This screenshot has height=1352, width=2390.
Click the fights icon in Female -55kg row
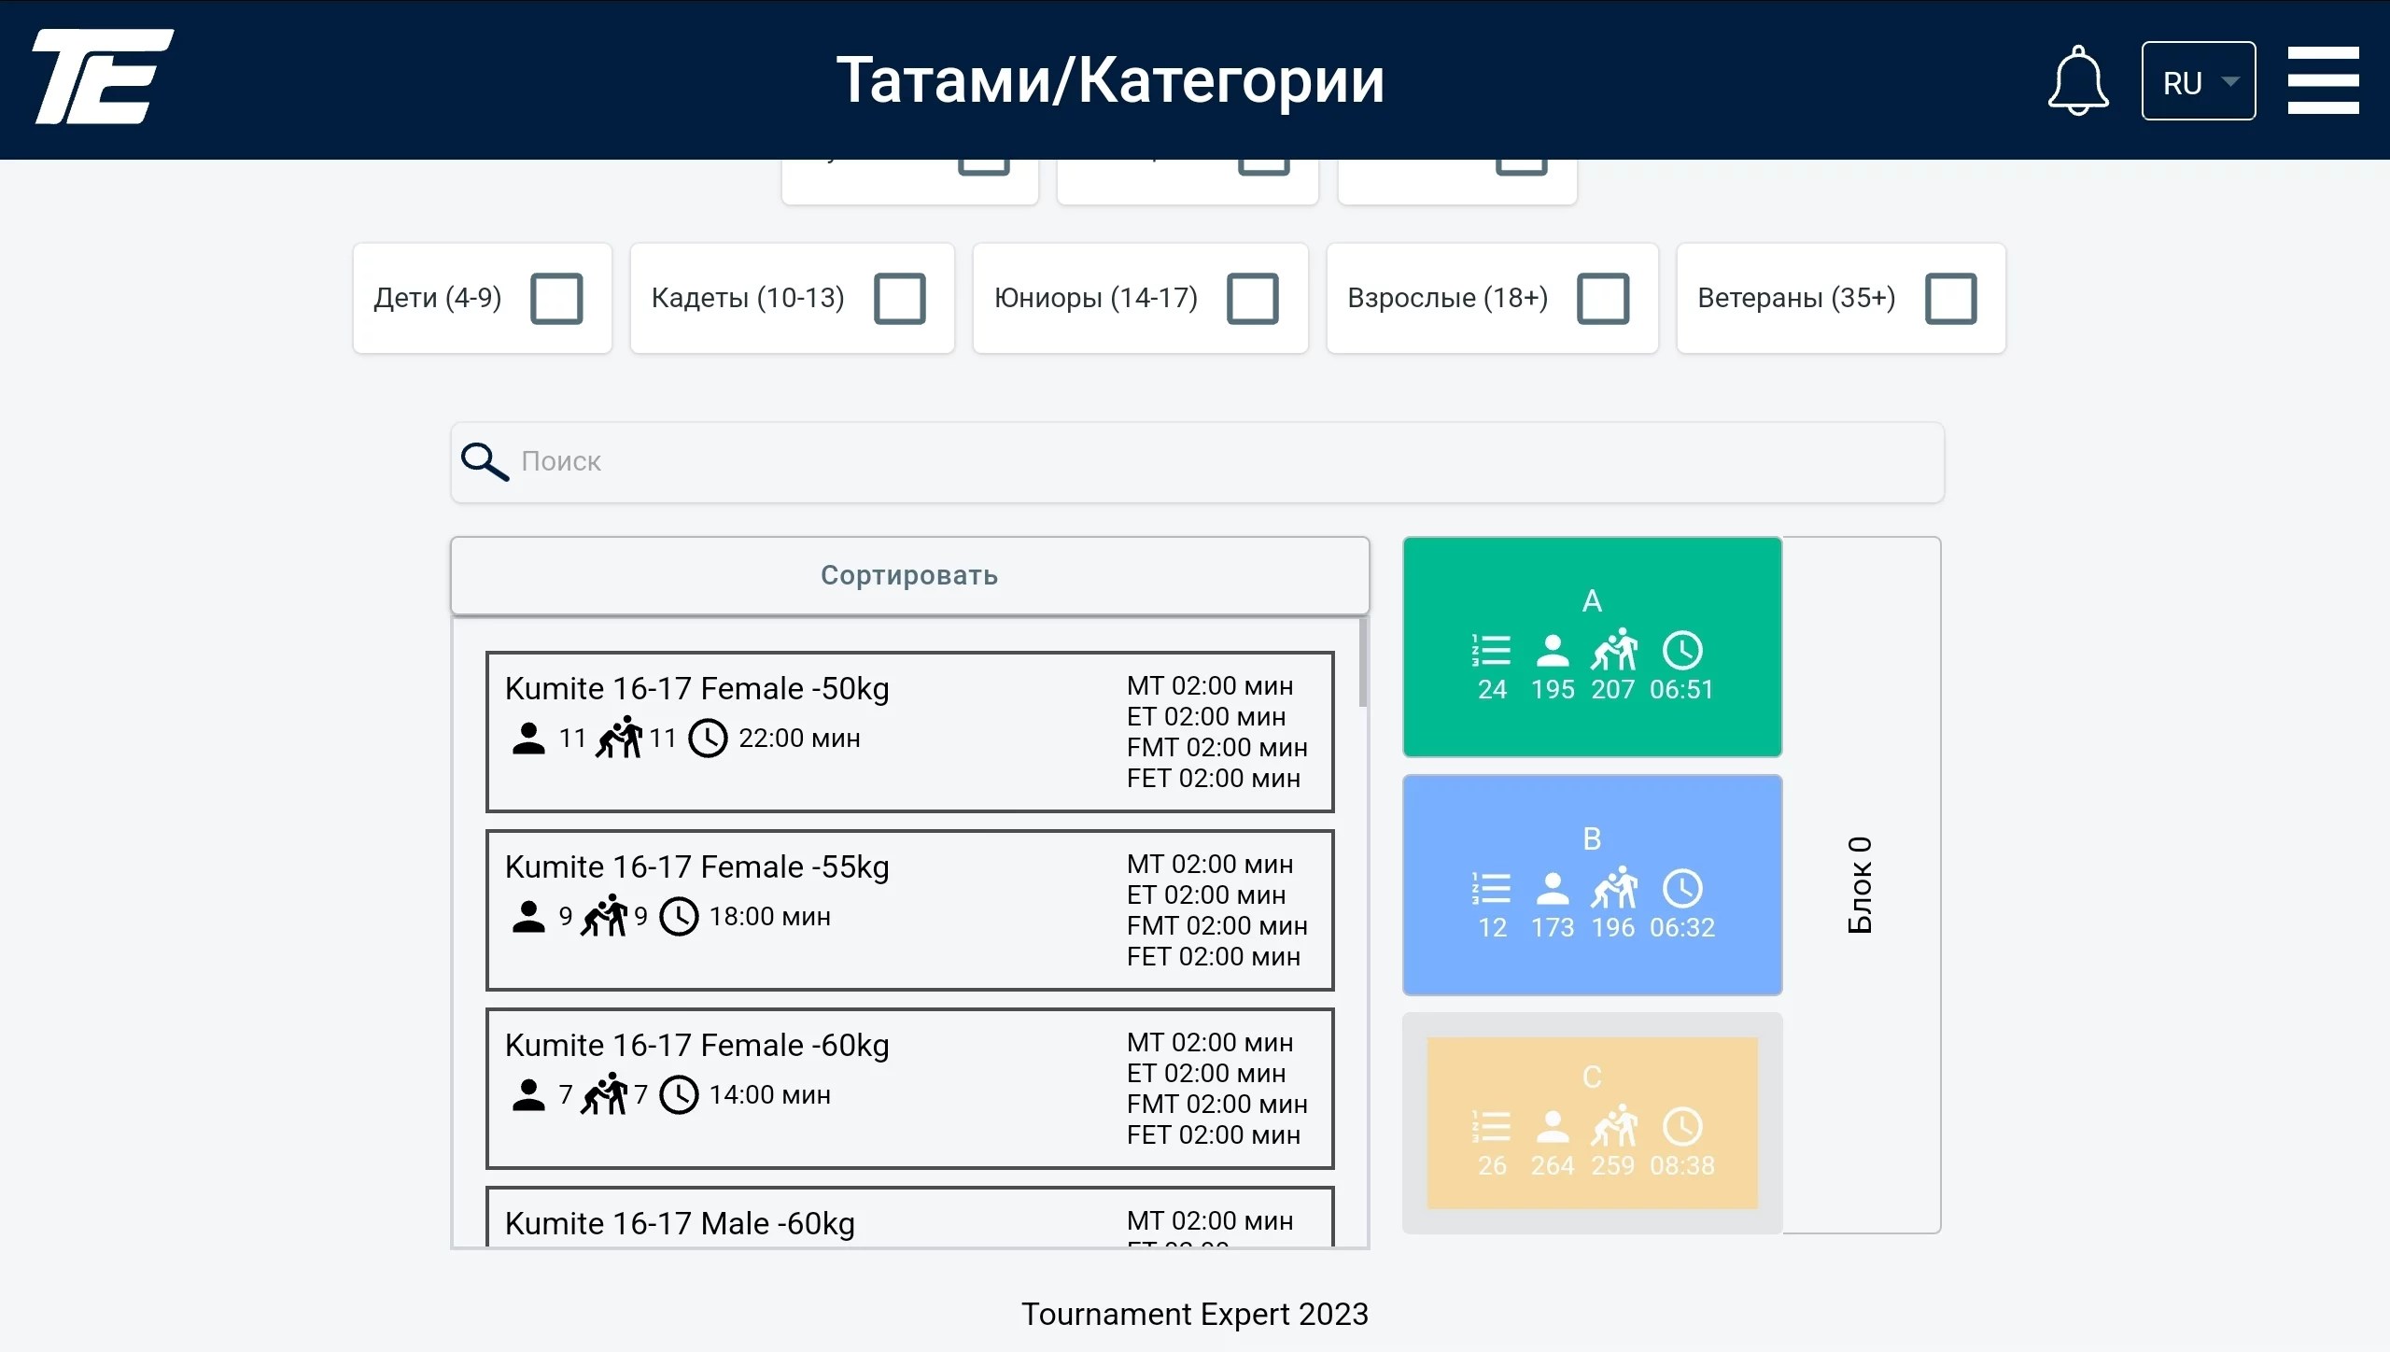pos(604,916)
